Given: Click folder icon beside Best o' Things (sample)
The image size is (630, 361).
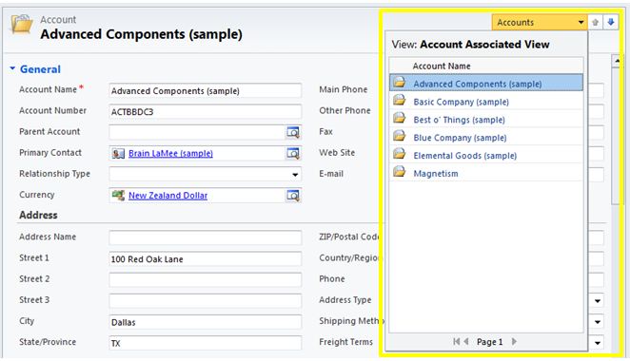Looking at the screenshot, I should click(400, 119).
